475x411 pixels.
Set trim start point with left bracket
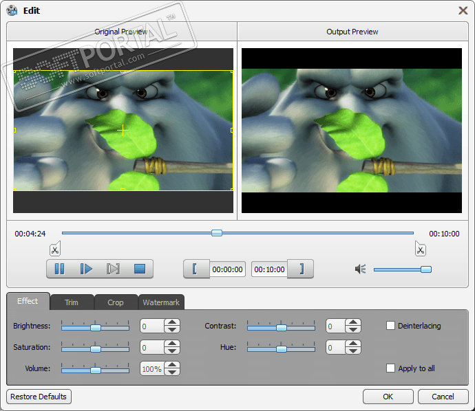click(195, 269)
